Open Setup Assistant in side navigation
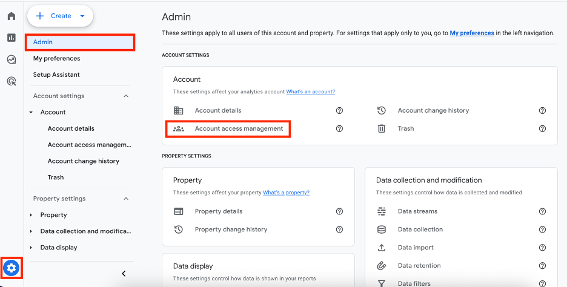 tap(56, 75)
